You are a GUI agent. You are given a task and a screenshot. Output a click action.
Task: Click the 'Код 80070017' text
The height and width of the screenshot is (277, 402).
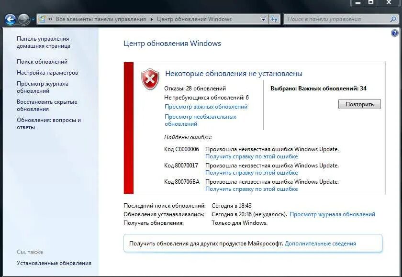pyautogui.click(x=181, y=166)
